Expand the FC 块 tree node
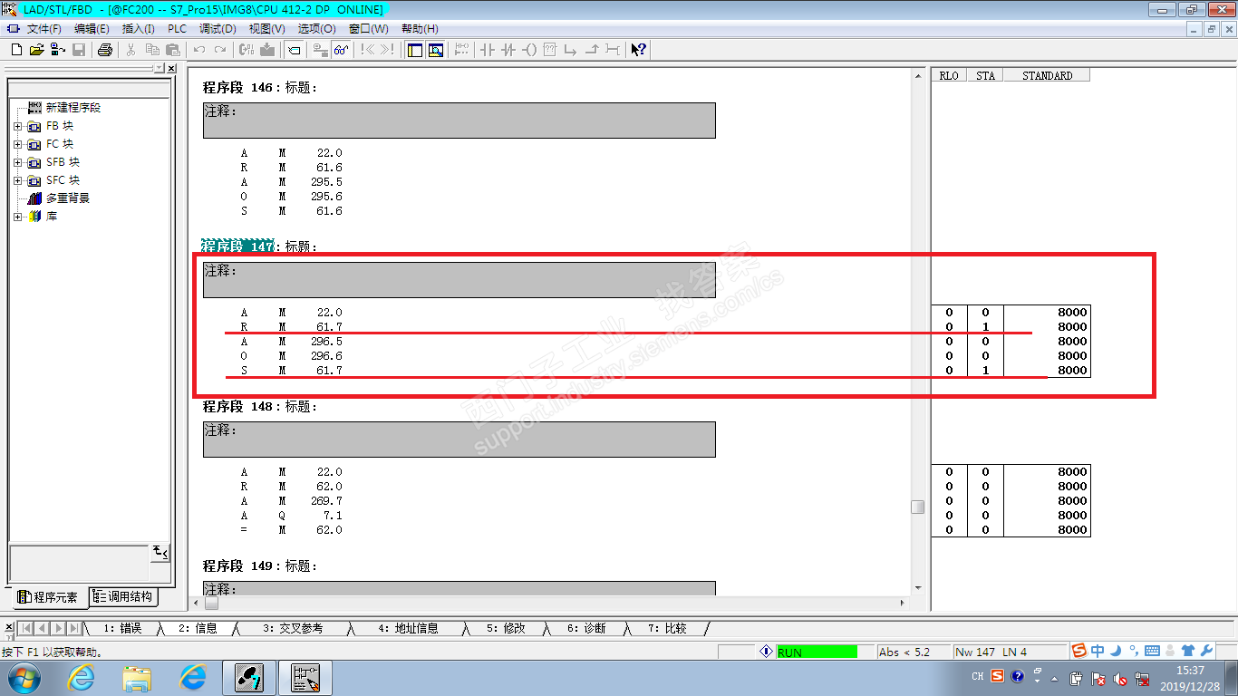Image resolution: width=1238 pixels, height=696 pixels. tap(17, 144)
